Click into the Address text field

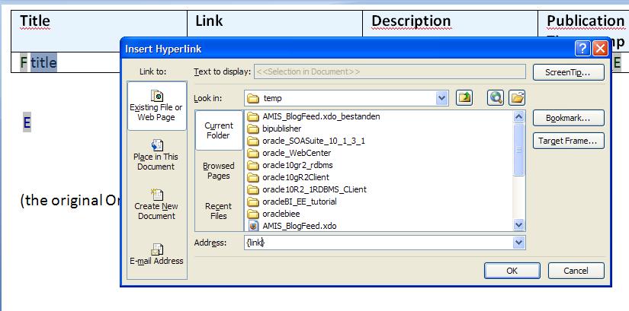pyautogui.click(x=377, y=243)
